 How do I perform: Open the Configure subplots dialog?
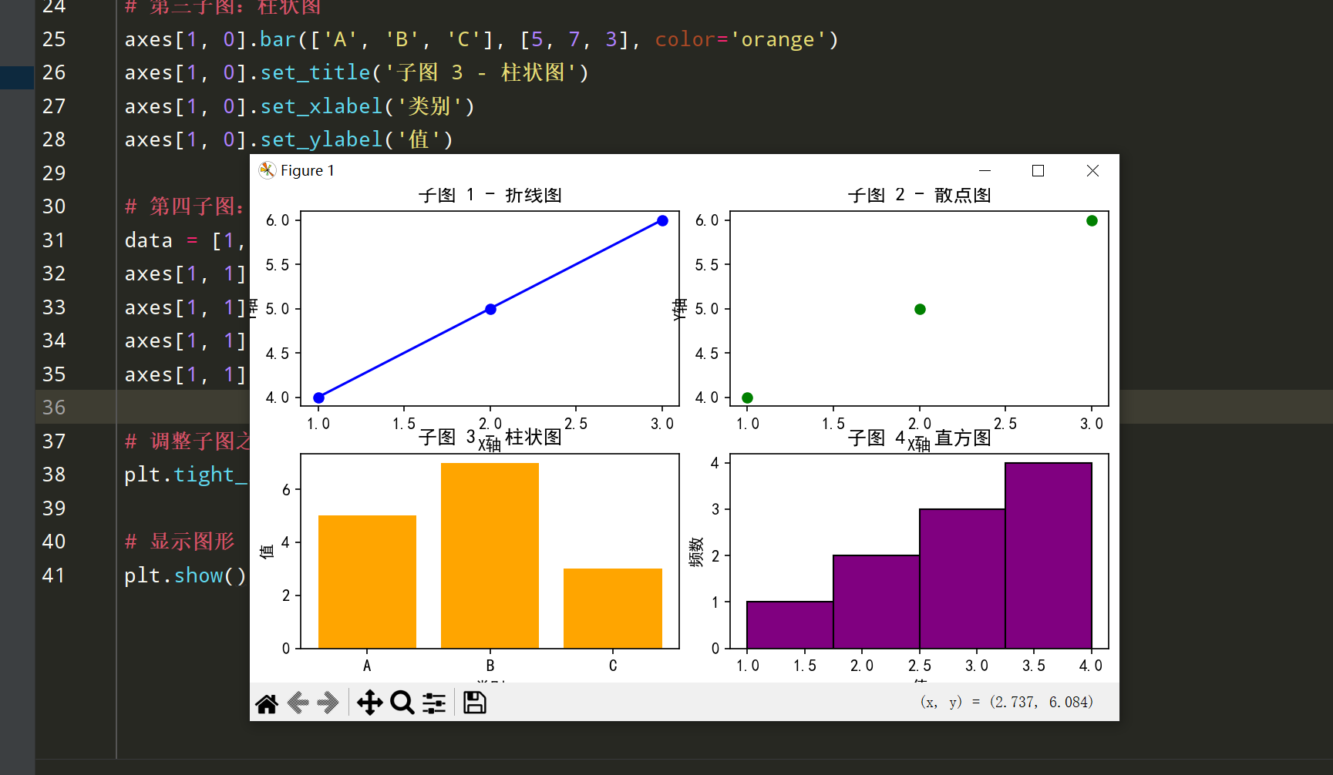point(434,703)
